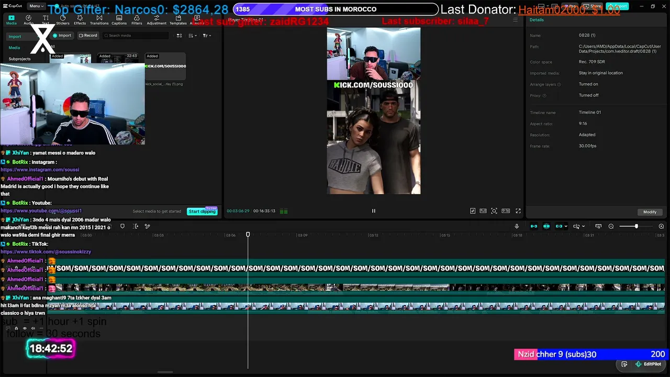Select Import in the left sidebar

click(x=15, y=37)
